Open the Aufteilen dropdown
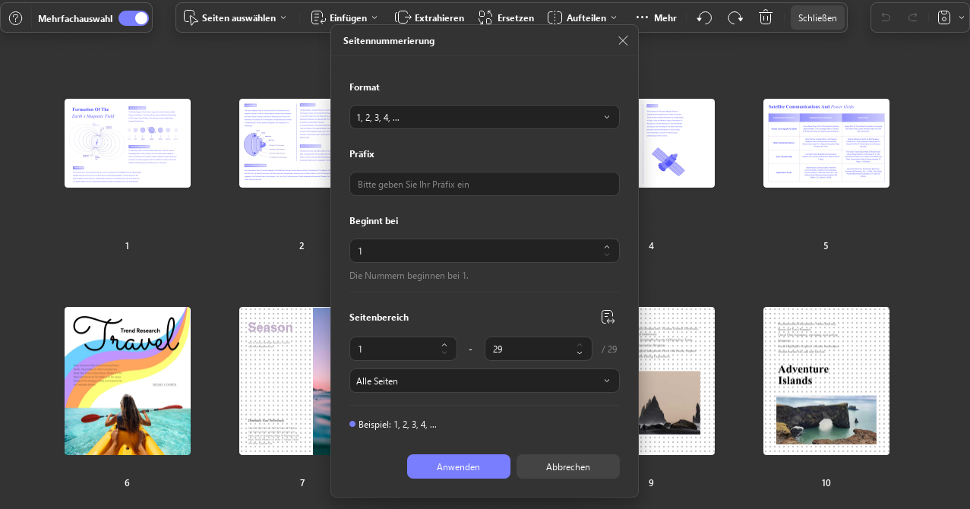 pos(583,17)
